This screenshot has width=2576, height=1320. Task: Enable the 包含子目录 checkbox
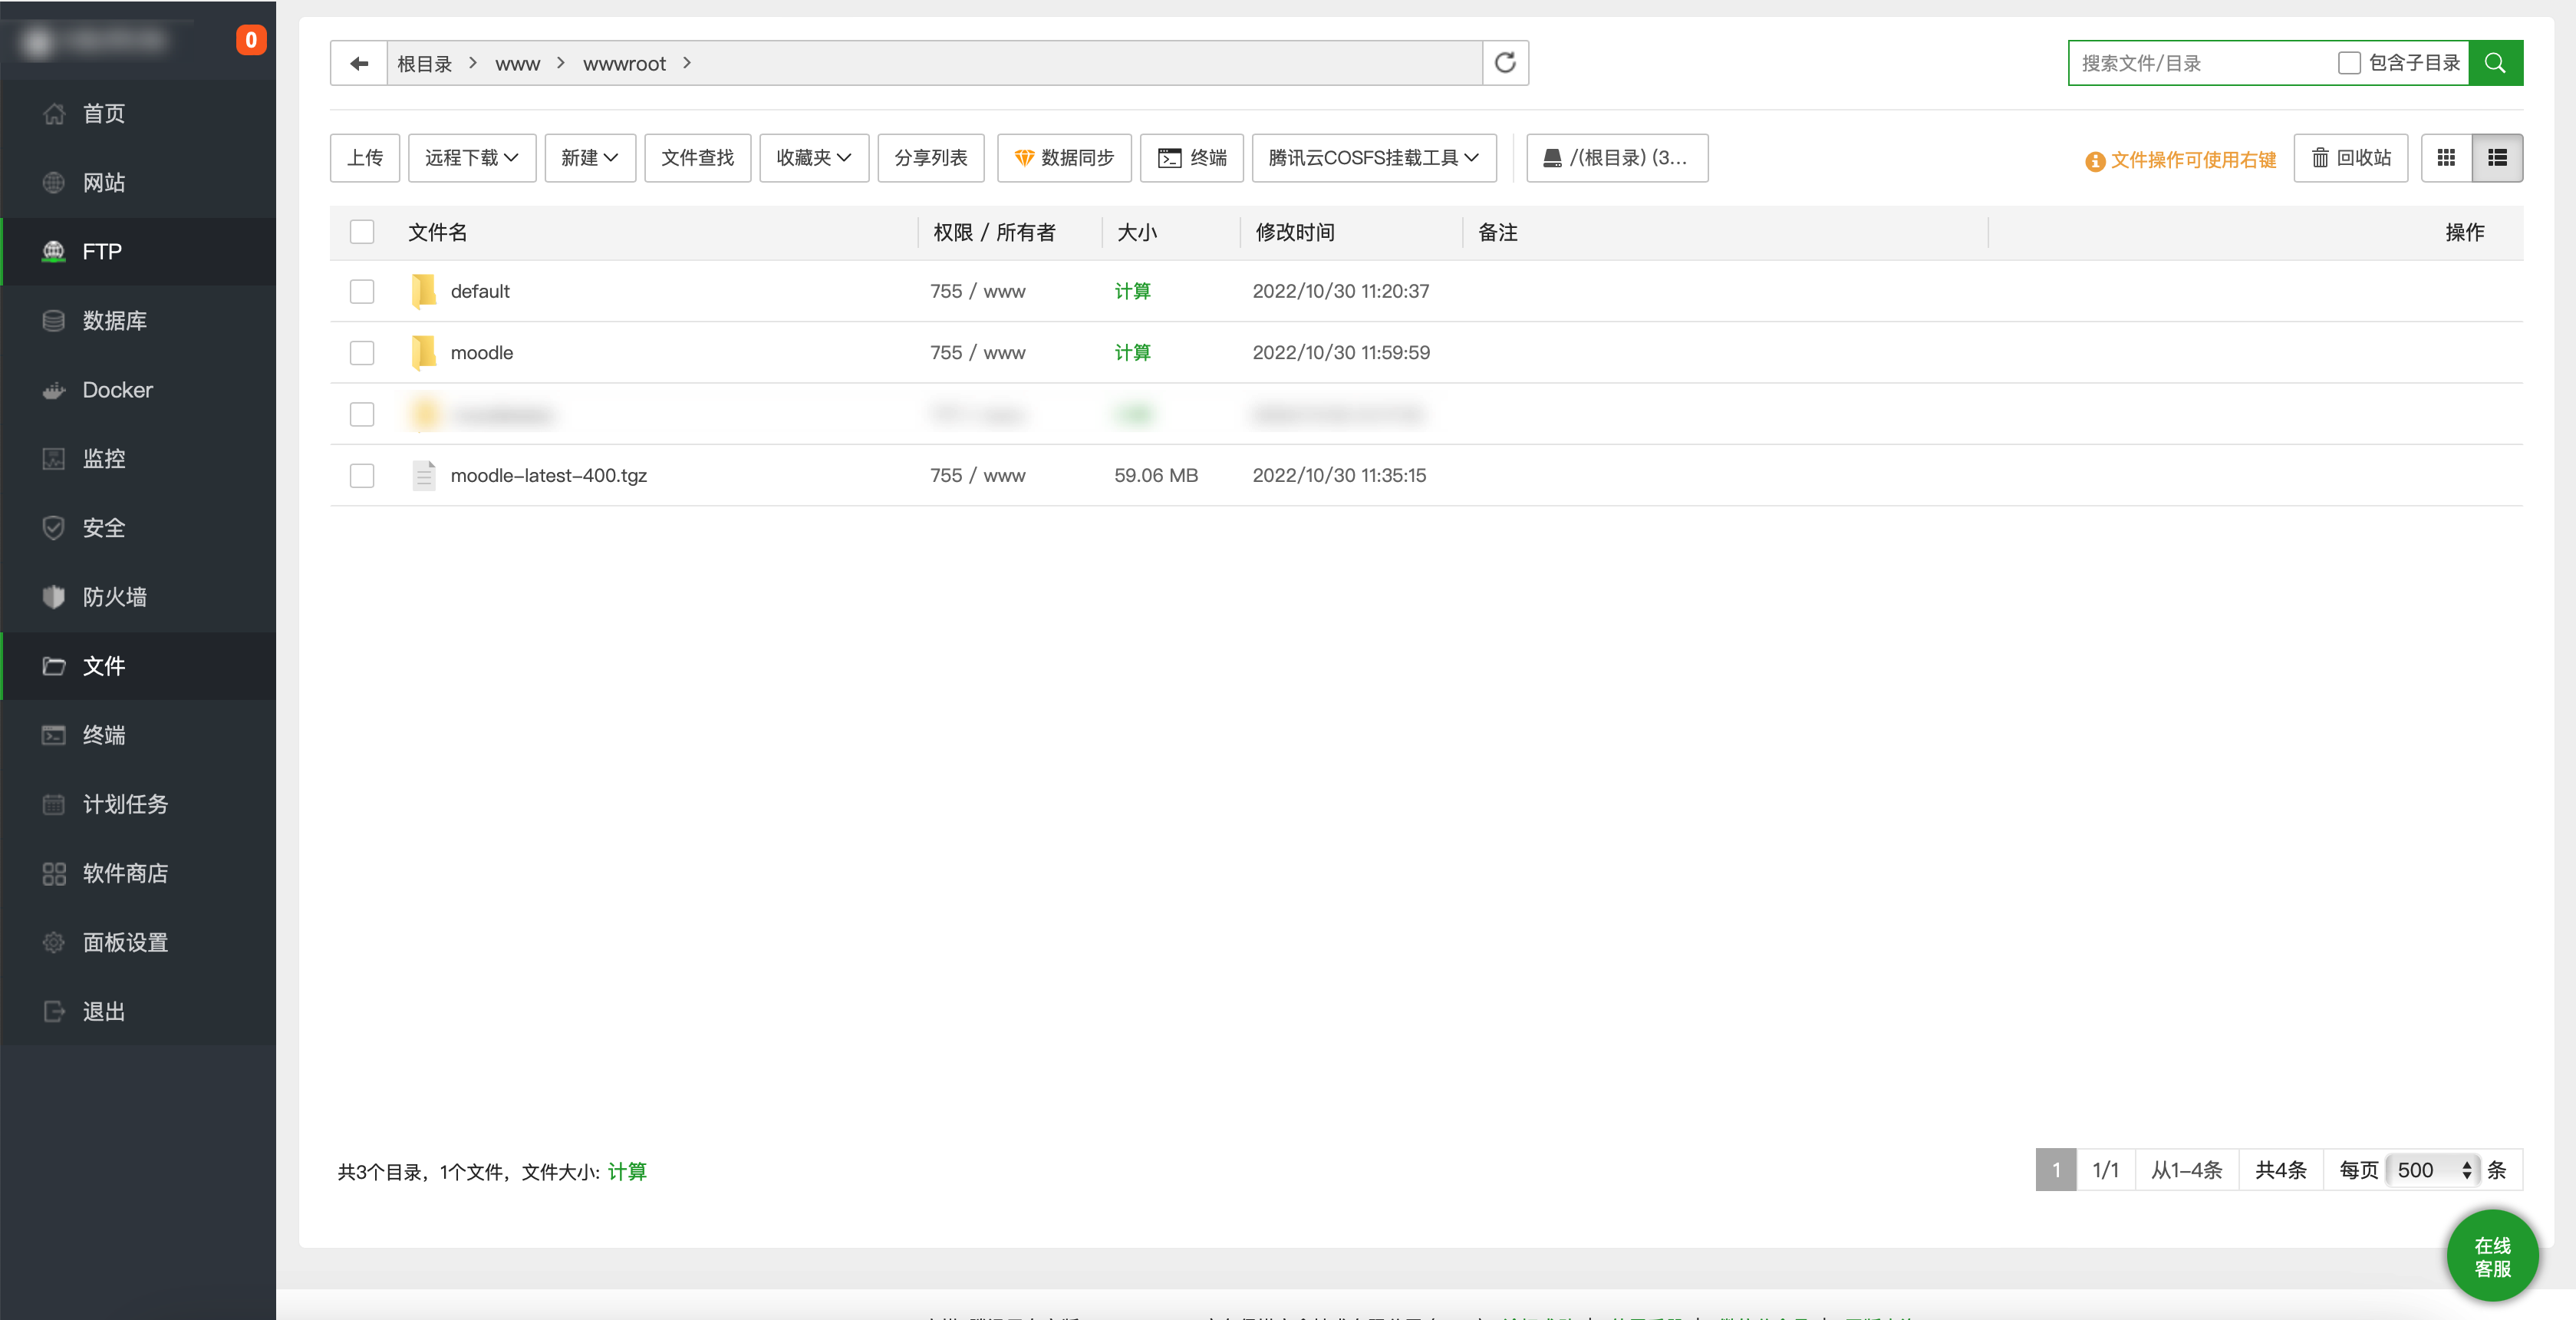[x=2349, y=63]
